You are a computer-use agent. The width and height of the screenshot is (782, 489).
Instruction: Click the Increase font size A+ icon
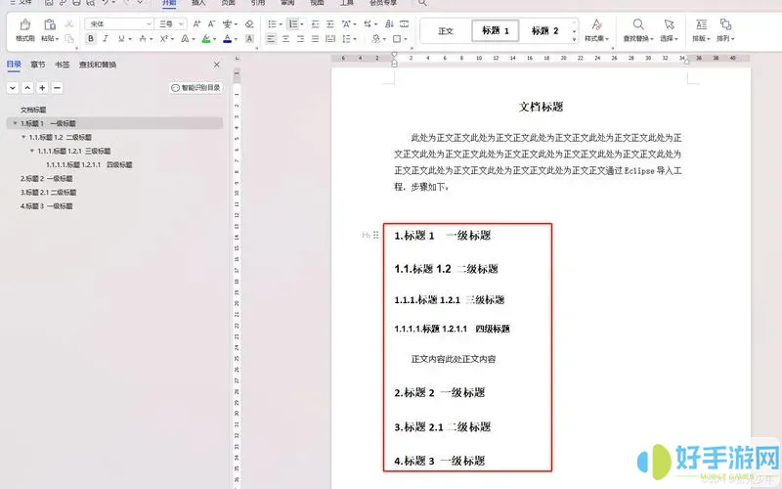197,23
